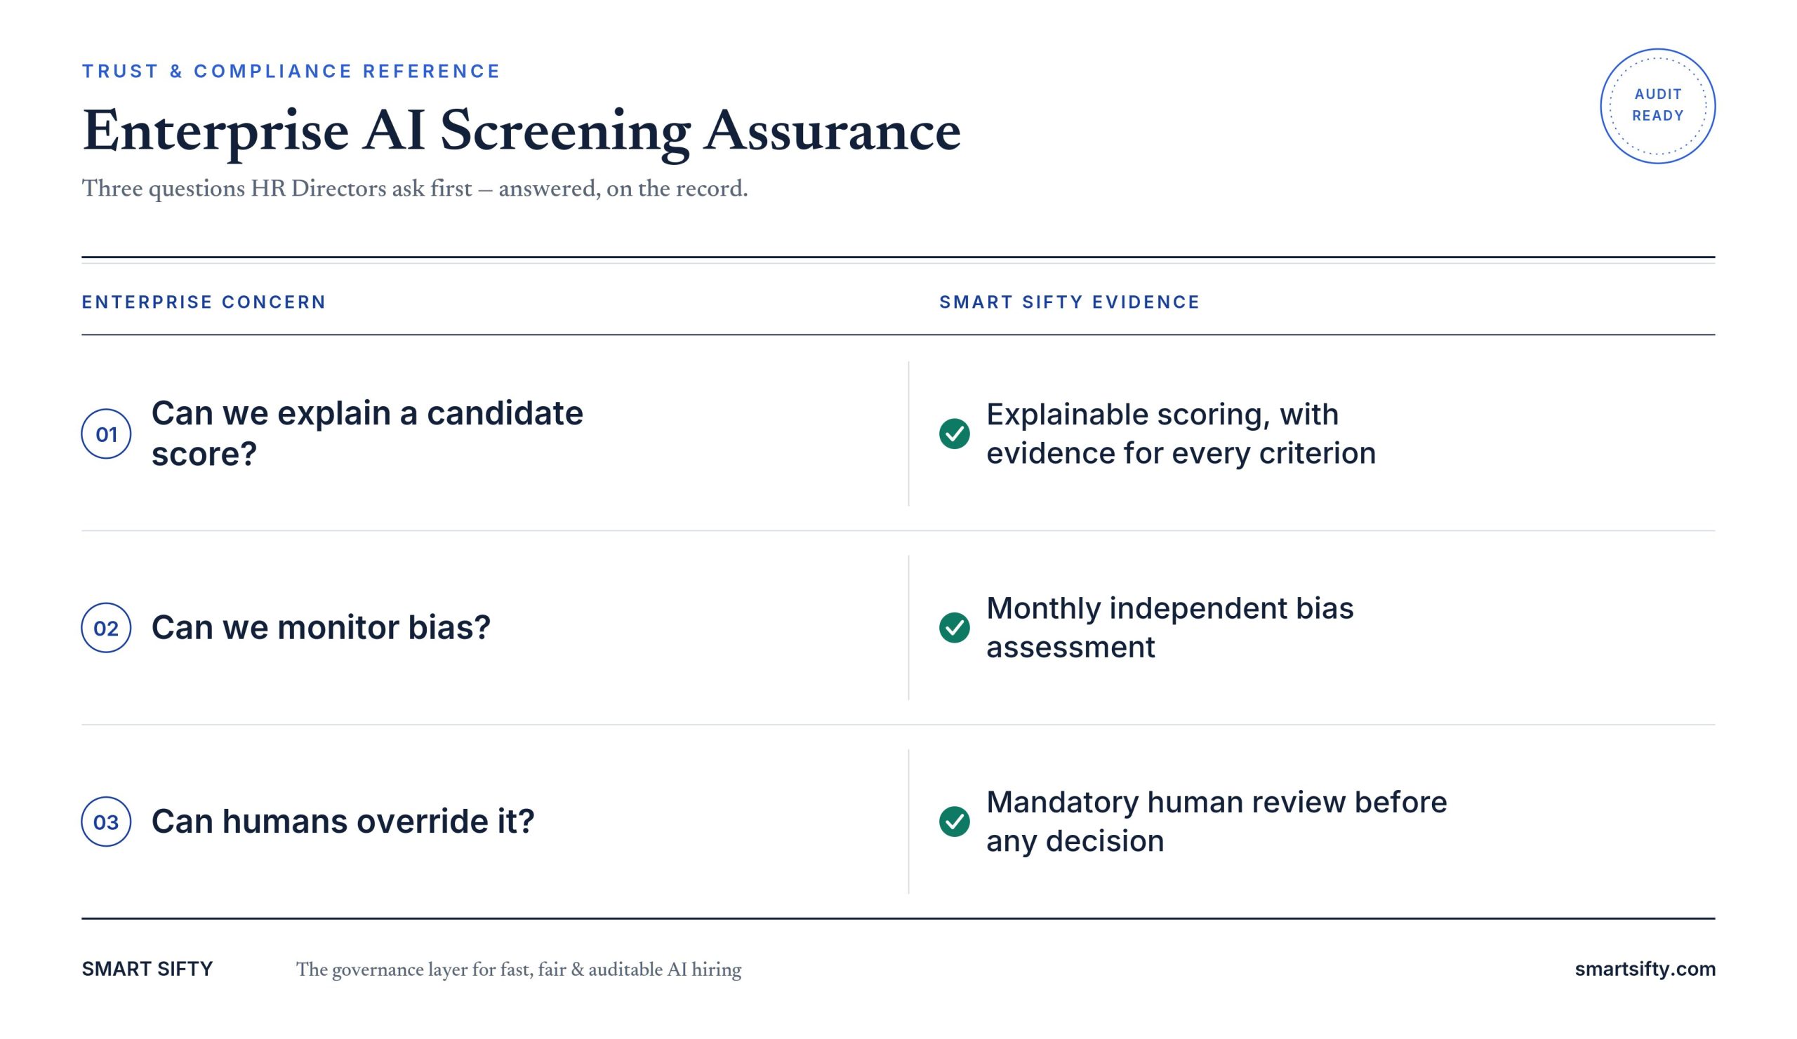Viewport: 1797px width, 1039px height.
Task: Click 'Explainable scoring, with evidence' answer text
Action: point(1181,434)
